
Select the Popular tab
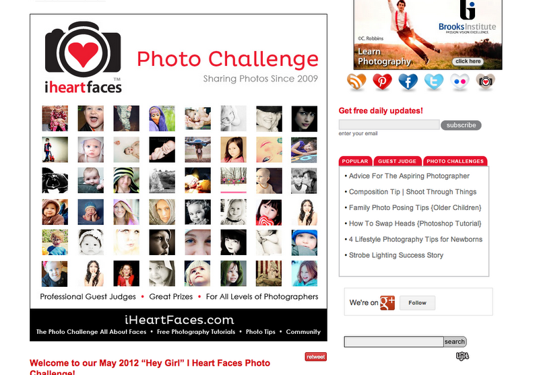point(355,161)
